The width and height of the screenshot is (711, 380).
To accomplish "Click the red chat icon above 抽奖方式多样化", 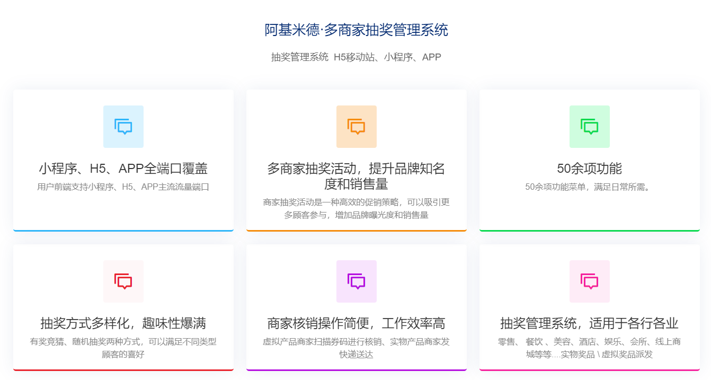I will click(123, 281).
